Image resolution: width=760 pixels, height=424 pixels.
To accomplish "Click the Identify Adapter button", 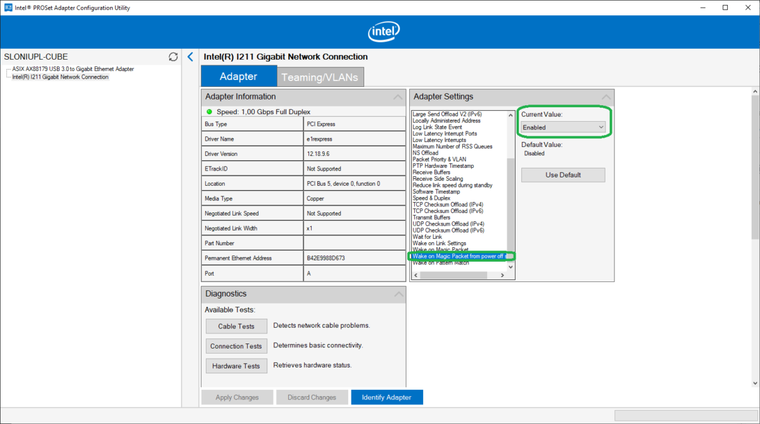I will [387, 397].
